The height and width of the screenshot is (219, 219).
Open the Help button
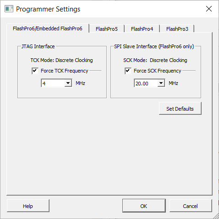pyautogui.click(x=28, y=206)
